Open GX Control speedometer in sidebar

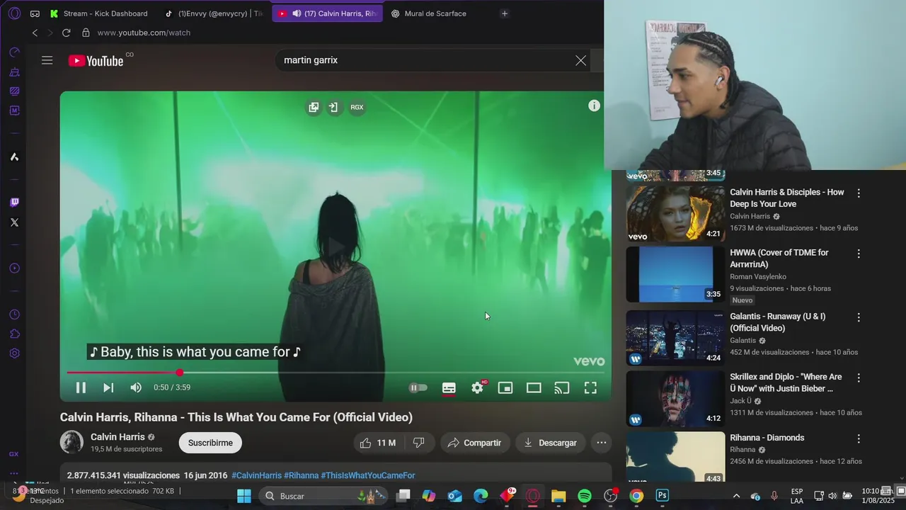pyautogui.click(x=14, y=52)
